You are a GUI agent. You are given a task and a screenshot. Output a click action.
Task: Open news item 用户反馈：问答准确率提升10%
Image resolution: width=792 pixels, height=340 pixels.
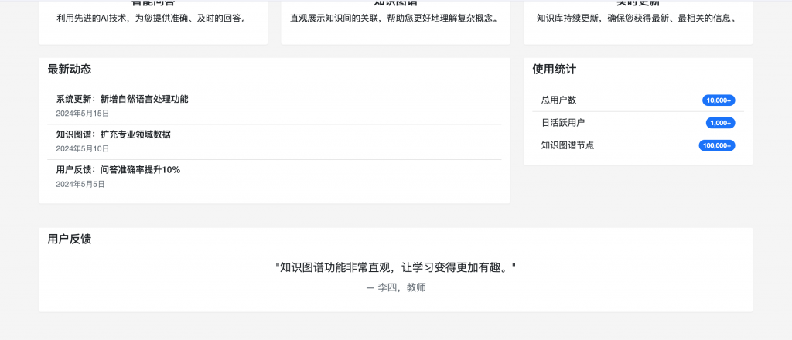coord(118,170)
